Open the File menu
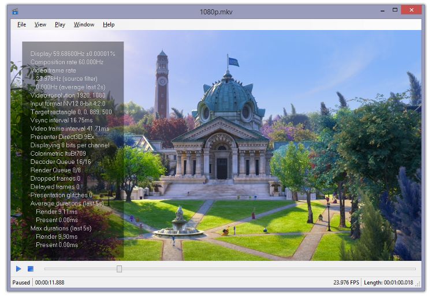The height and width of the screenshot is (296, 432). click(x=22, y=24)
